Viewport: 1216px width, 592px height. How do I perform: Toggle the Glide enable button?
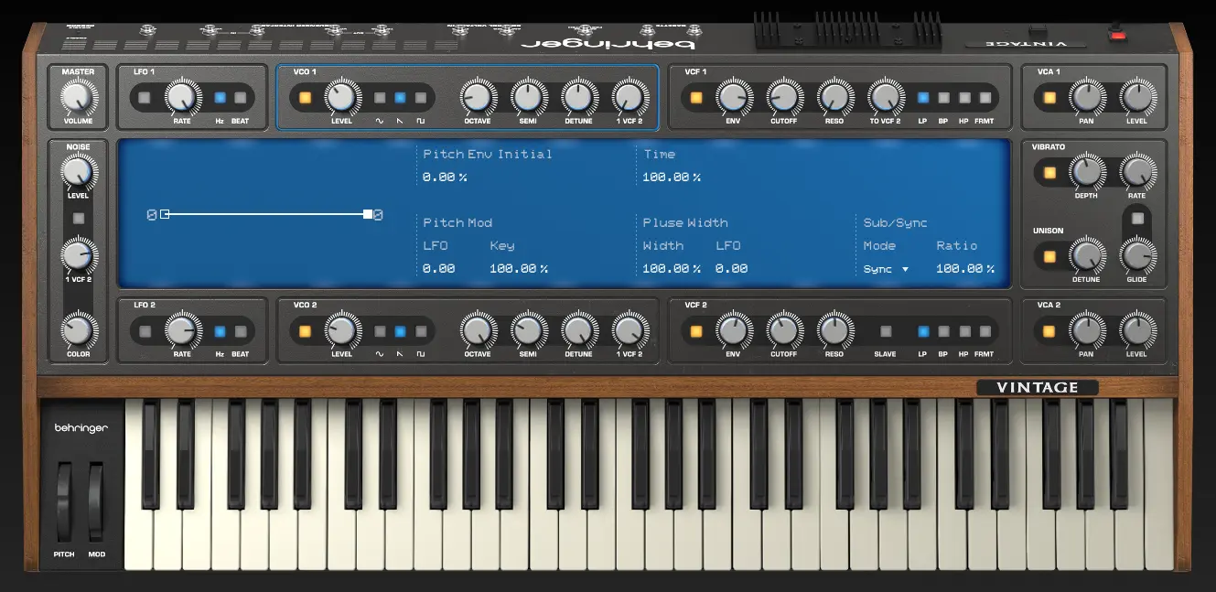tap(1137, 218)
